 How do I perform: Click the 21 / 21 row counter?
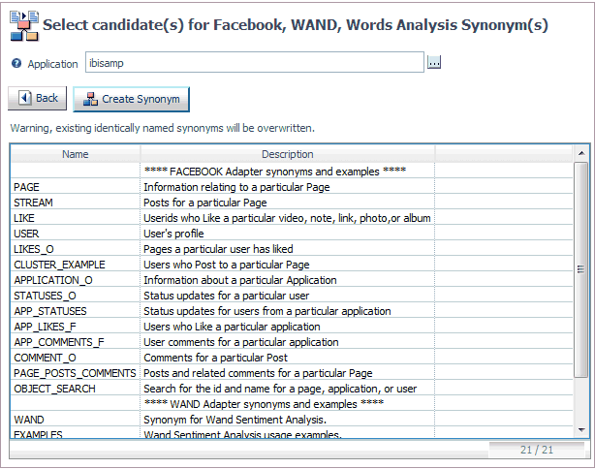point(537,450)
